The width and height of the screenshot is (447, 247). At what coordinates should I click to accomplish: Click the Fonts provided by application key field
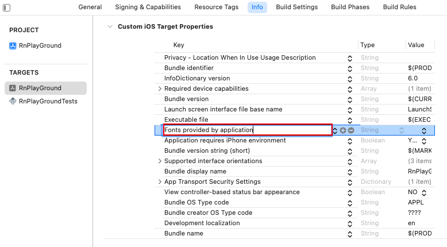(248, 130)
